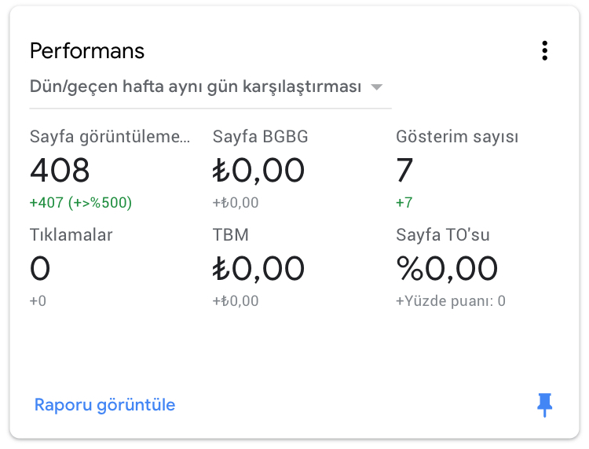Click the Sayfa TO'su metric label
The width and height of the screenshot is (589, 449).
coord(443,235)
